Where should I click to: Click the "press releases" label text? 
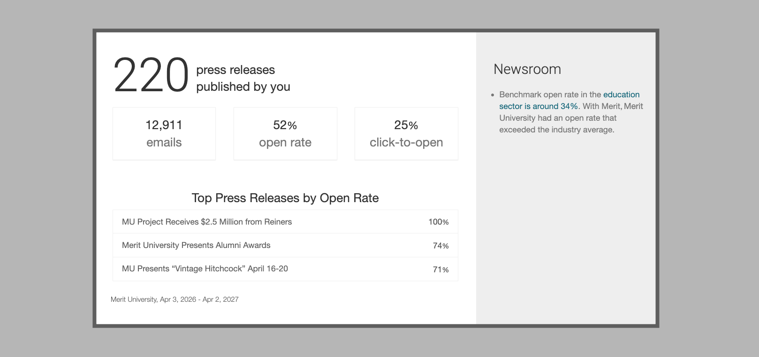click(235, 70)
